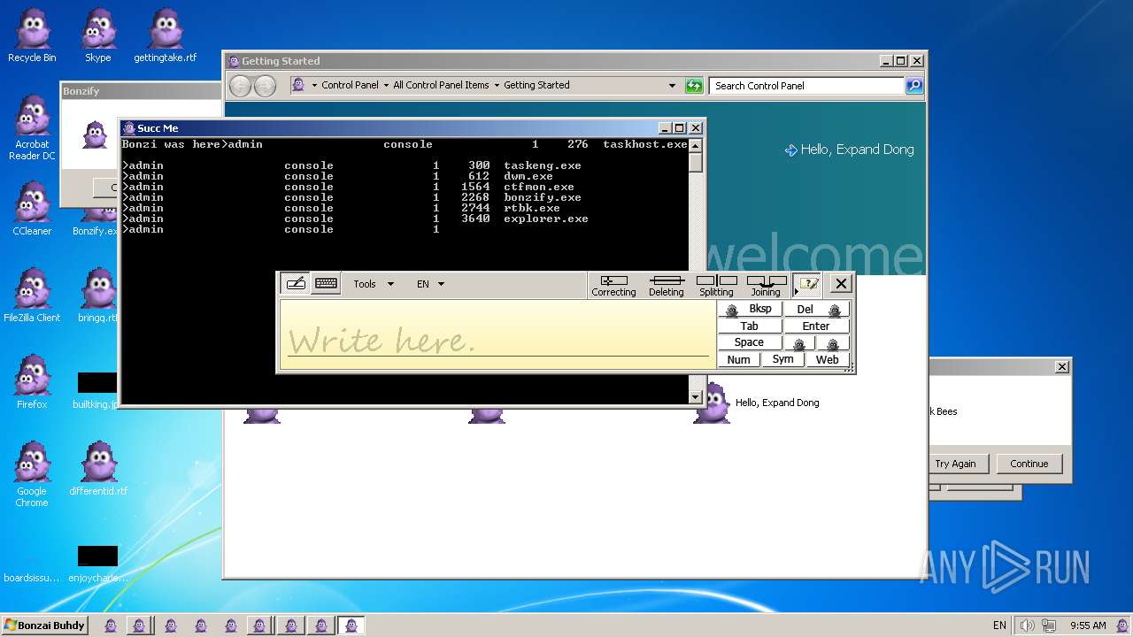The image size is (1133, 637).
Task: Open the Bonzai Buhdy start button
Action: point(44,625)
